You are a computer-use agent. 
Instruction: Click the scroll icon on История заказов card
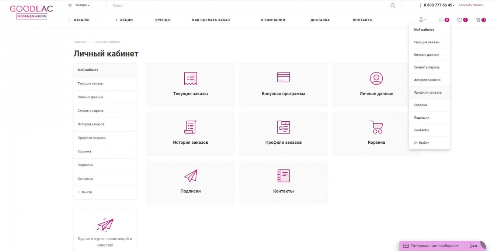coord(191,127)
